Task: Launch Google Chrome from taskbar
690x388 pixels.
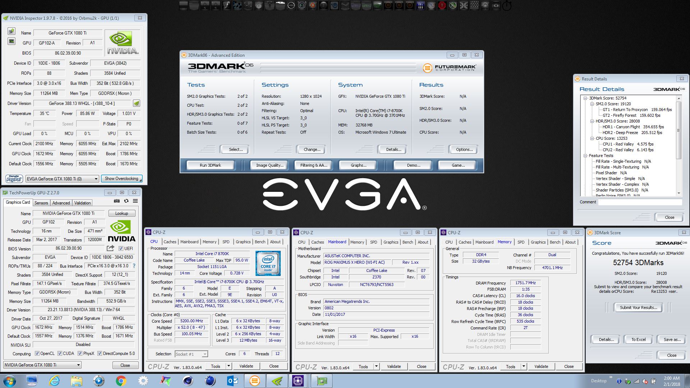Action: (121, 381)
